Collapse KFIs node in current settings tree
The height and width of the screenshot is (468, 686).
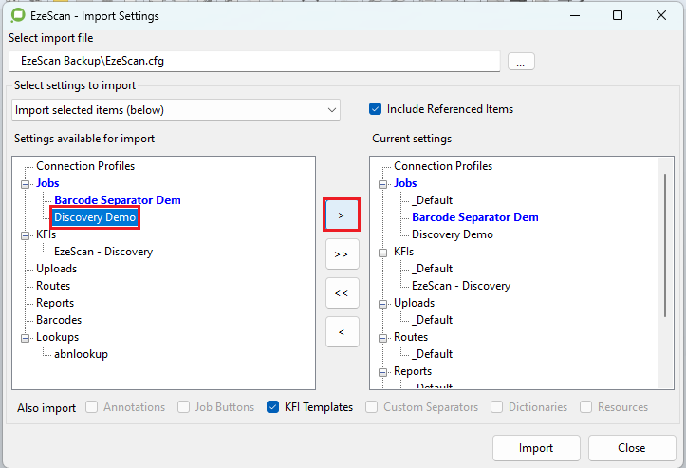(x=381, y=252)
